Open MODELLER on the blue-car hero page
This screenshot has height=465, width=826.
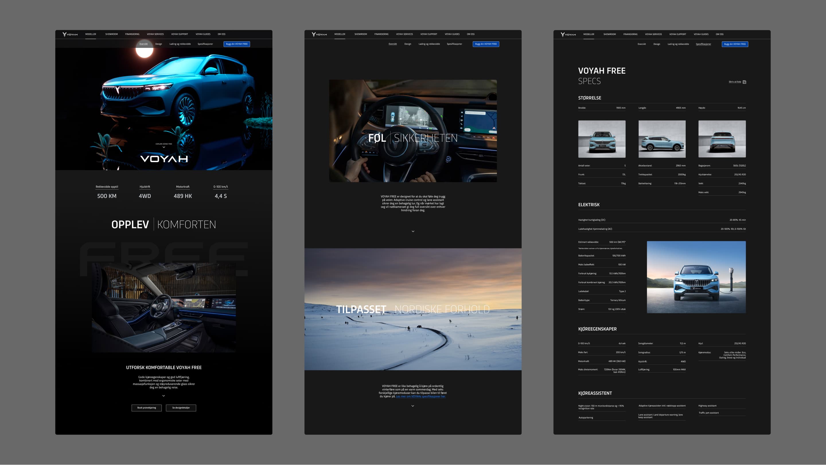coord(91,34)
